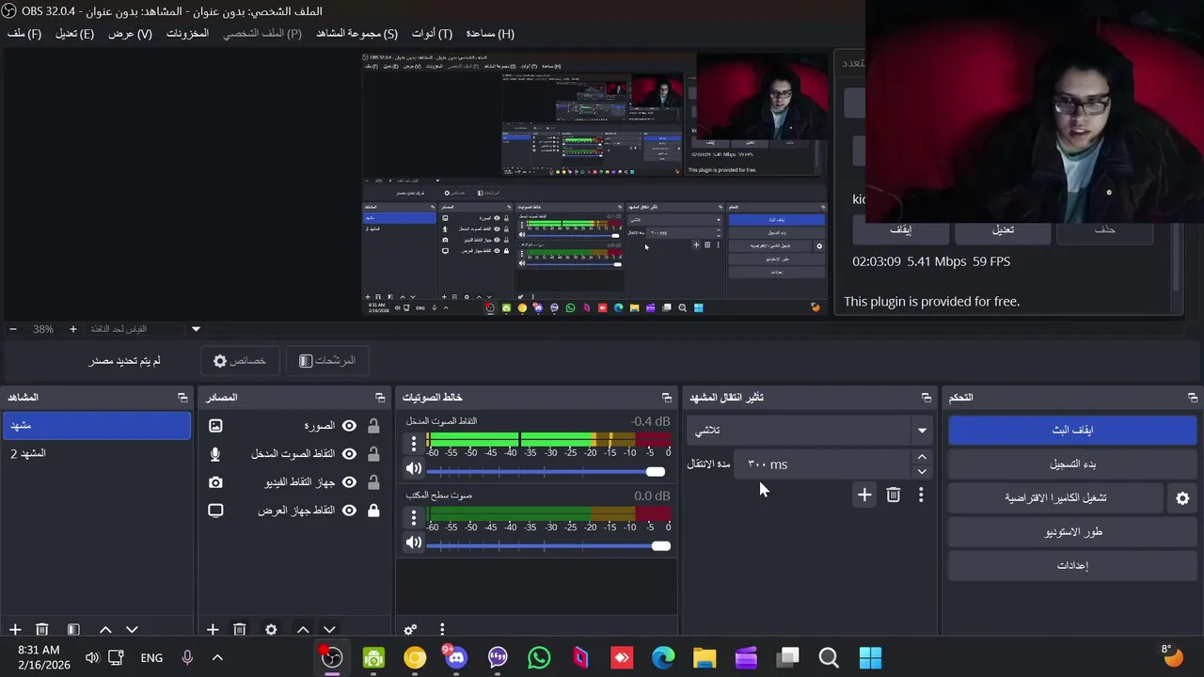Screen dimensions: 1204x677
Task: Add a scene transition with plus icon
Action: point(864,495)
